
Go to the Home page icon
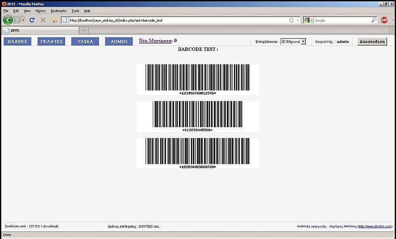tap(54, 20)
